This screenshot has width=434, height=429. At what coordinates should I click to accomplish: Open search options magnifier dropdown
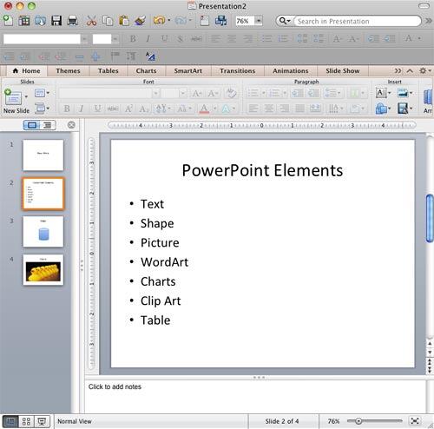tap(285, 21)
